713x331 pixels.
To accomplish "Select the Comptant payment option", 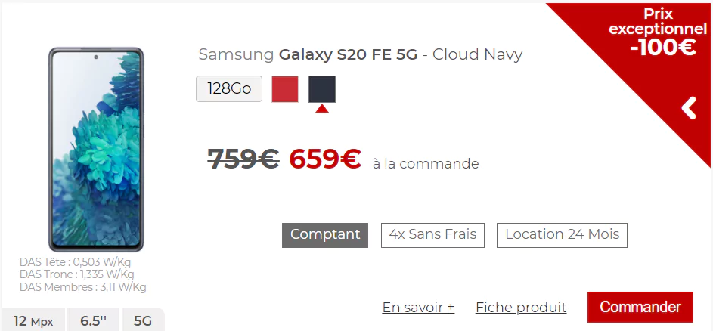I will click(325, 235).
